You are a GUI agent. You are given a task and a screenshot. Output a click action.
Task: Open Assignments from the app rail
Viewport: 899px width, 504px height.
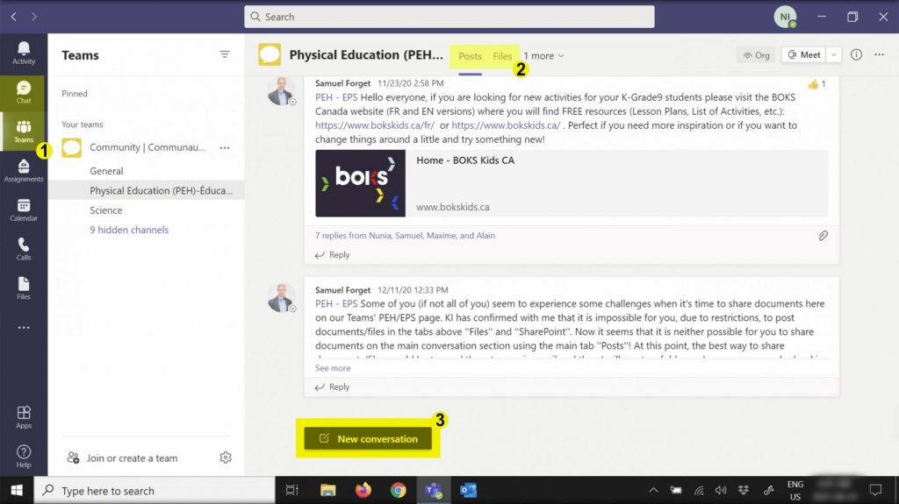(24, 171)
